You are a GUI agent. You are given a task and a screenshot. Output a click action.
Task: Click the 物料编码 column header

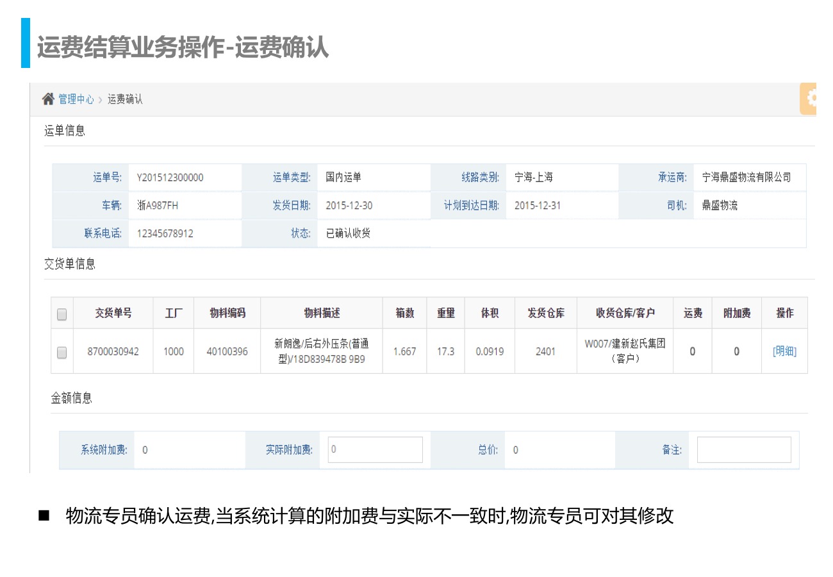click(x=227, y=313)
